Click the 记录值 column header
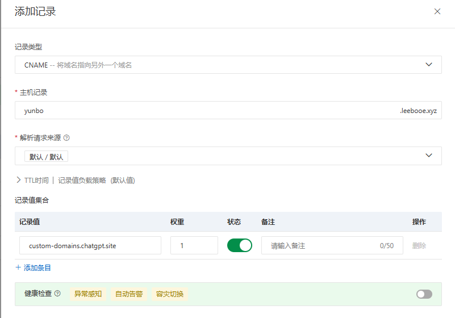455x318 pixels. pyautogui.click(x=30, y=222)
